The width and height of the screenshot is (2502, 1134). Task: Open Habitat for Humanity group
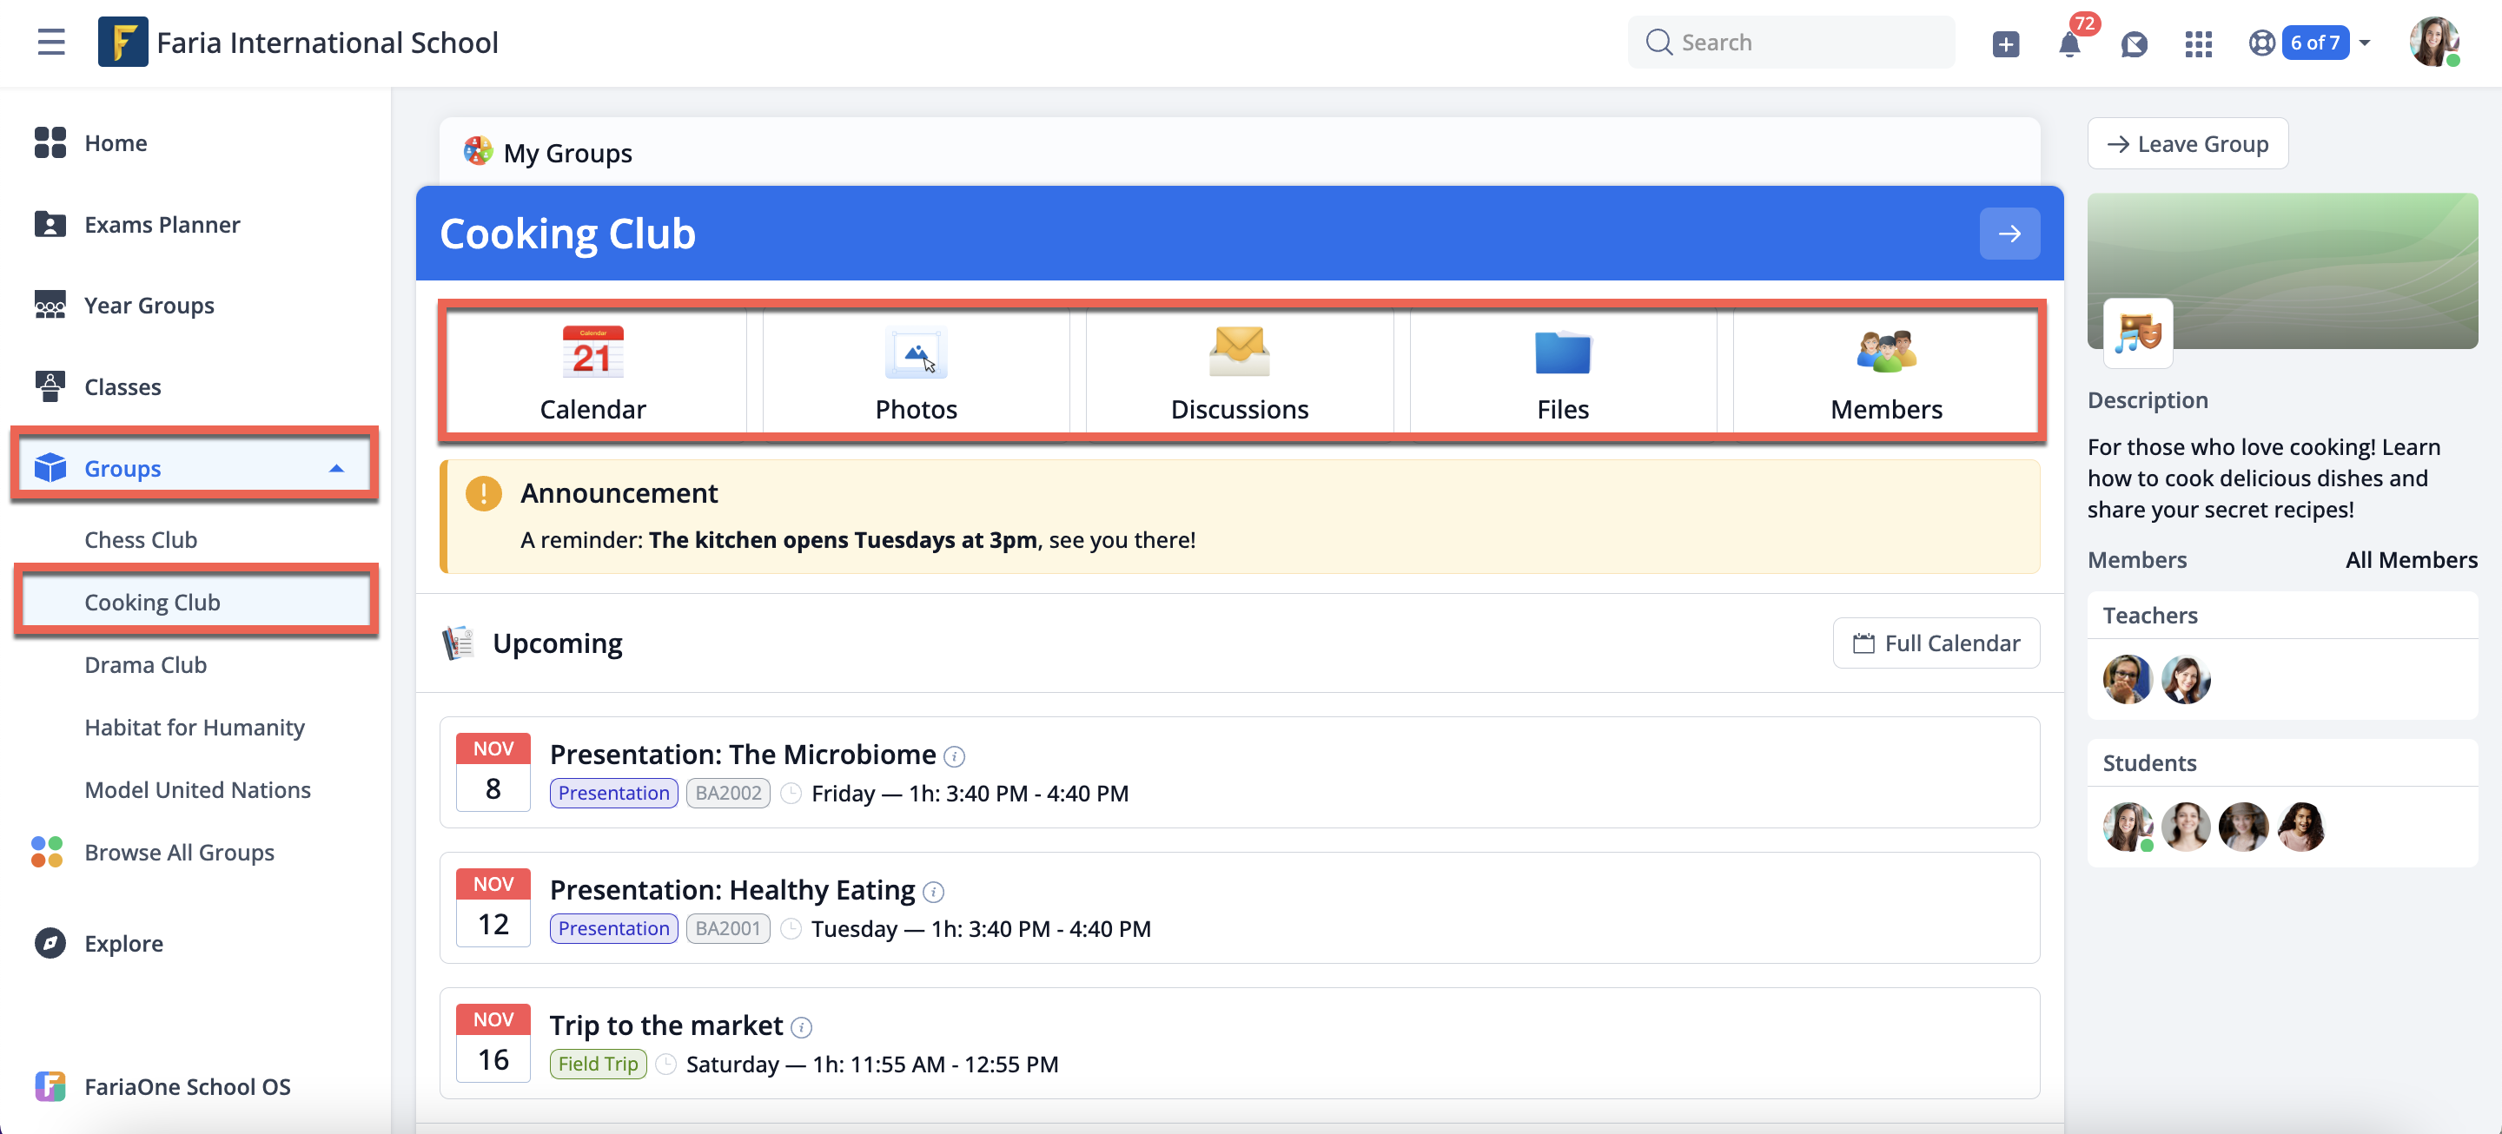(195, 727)
